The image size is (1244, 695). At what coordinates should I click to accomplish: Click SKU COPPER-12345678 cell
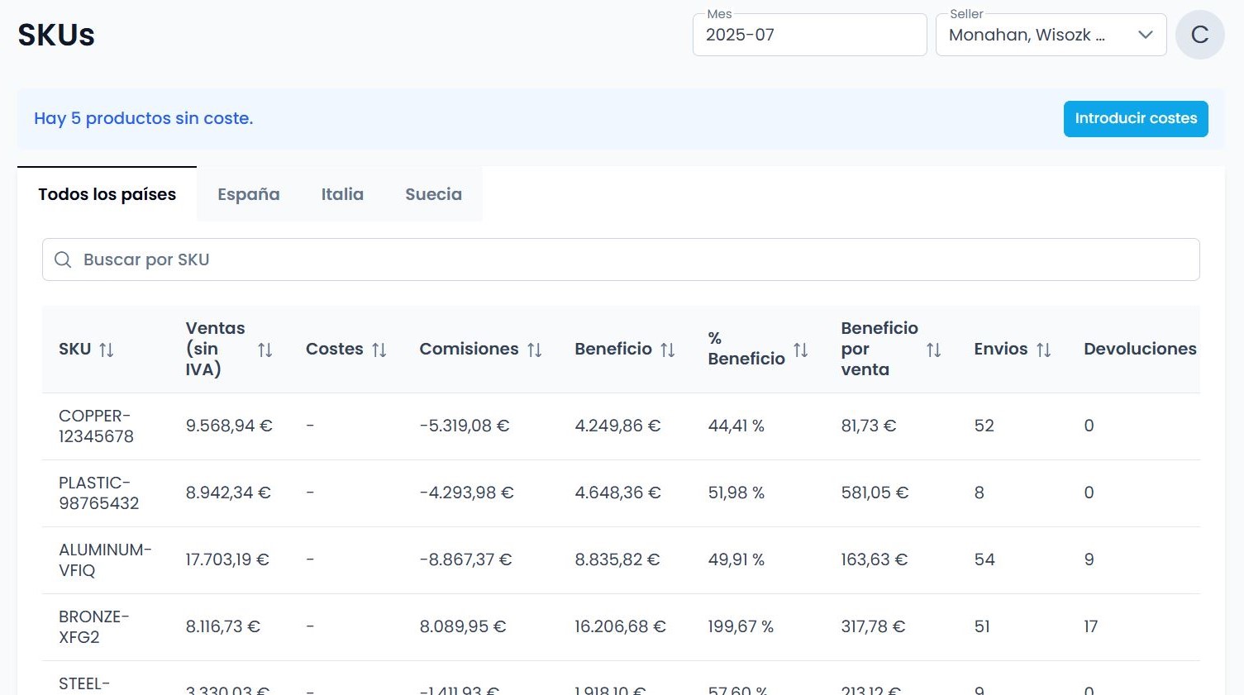point(96,426)
